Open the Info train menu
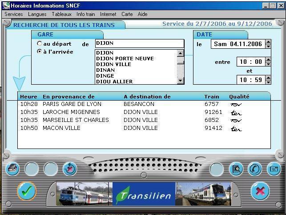The image size is (286, 215). pos(85,14)
